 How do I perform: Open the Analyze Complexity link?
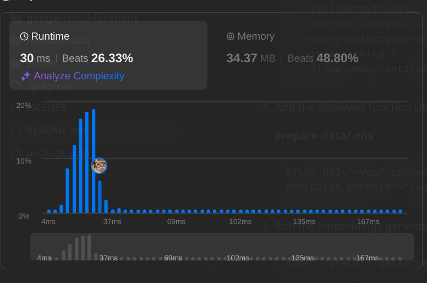coord(79,76)
